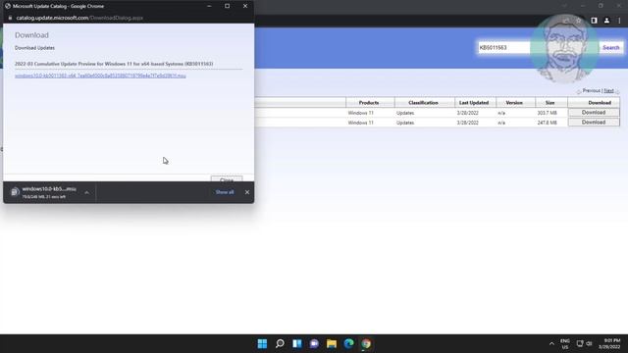Maximize the Microsoft Update Catalog popup
Image resolution: width=628 pixels, height=353 pixels.
[x=227, y=6]
